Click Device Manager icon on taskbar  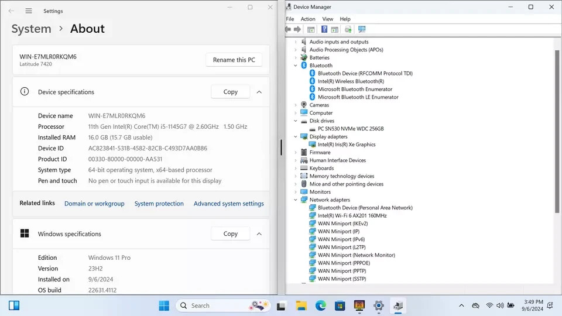(398, 305)
